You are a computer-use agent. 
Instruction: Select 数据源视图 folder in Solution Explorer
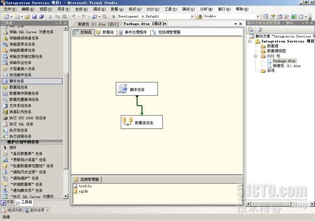[x=273, y=51]
